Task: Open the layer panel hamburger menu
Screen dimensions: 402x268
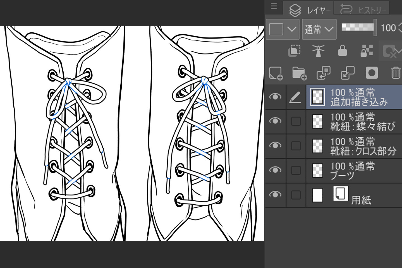Action: tap(274, 6)
